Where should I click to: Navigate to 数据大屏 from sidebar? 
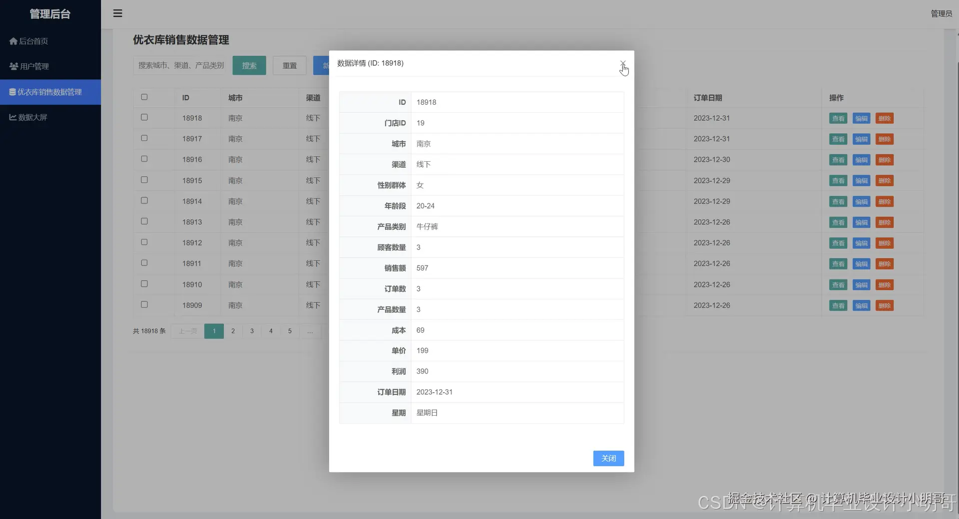tap(33, 117)
